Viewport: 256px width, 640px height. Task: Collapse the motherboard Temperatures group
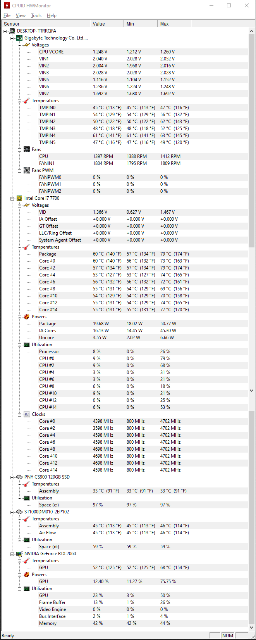tap(20, 101)
